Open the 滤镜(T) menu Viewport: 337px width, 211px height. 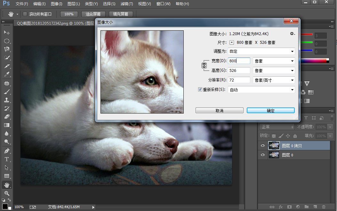(x=127, y=4)
